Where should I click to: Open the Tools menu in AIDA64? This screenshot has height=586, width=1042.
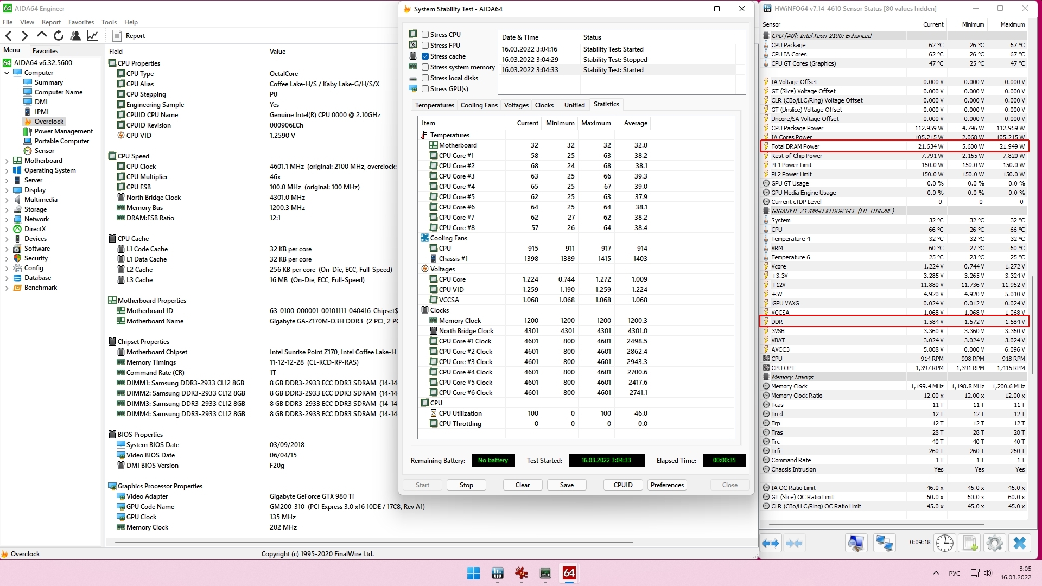(x=109, y=22)
